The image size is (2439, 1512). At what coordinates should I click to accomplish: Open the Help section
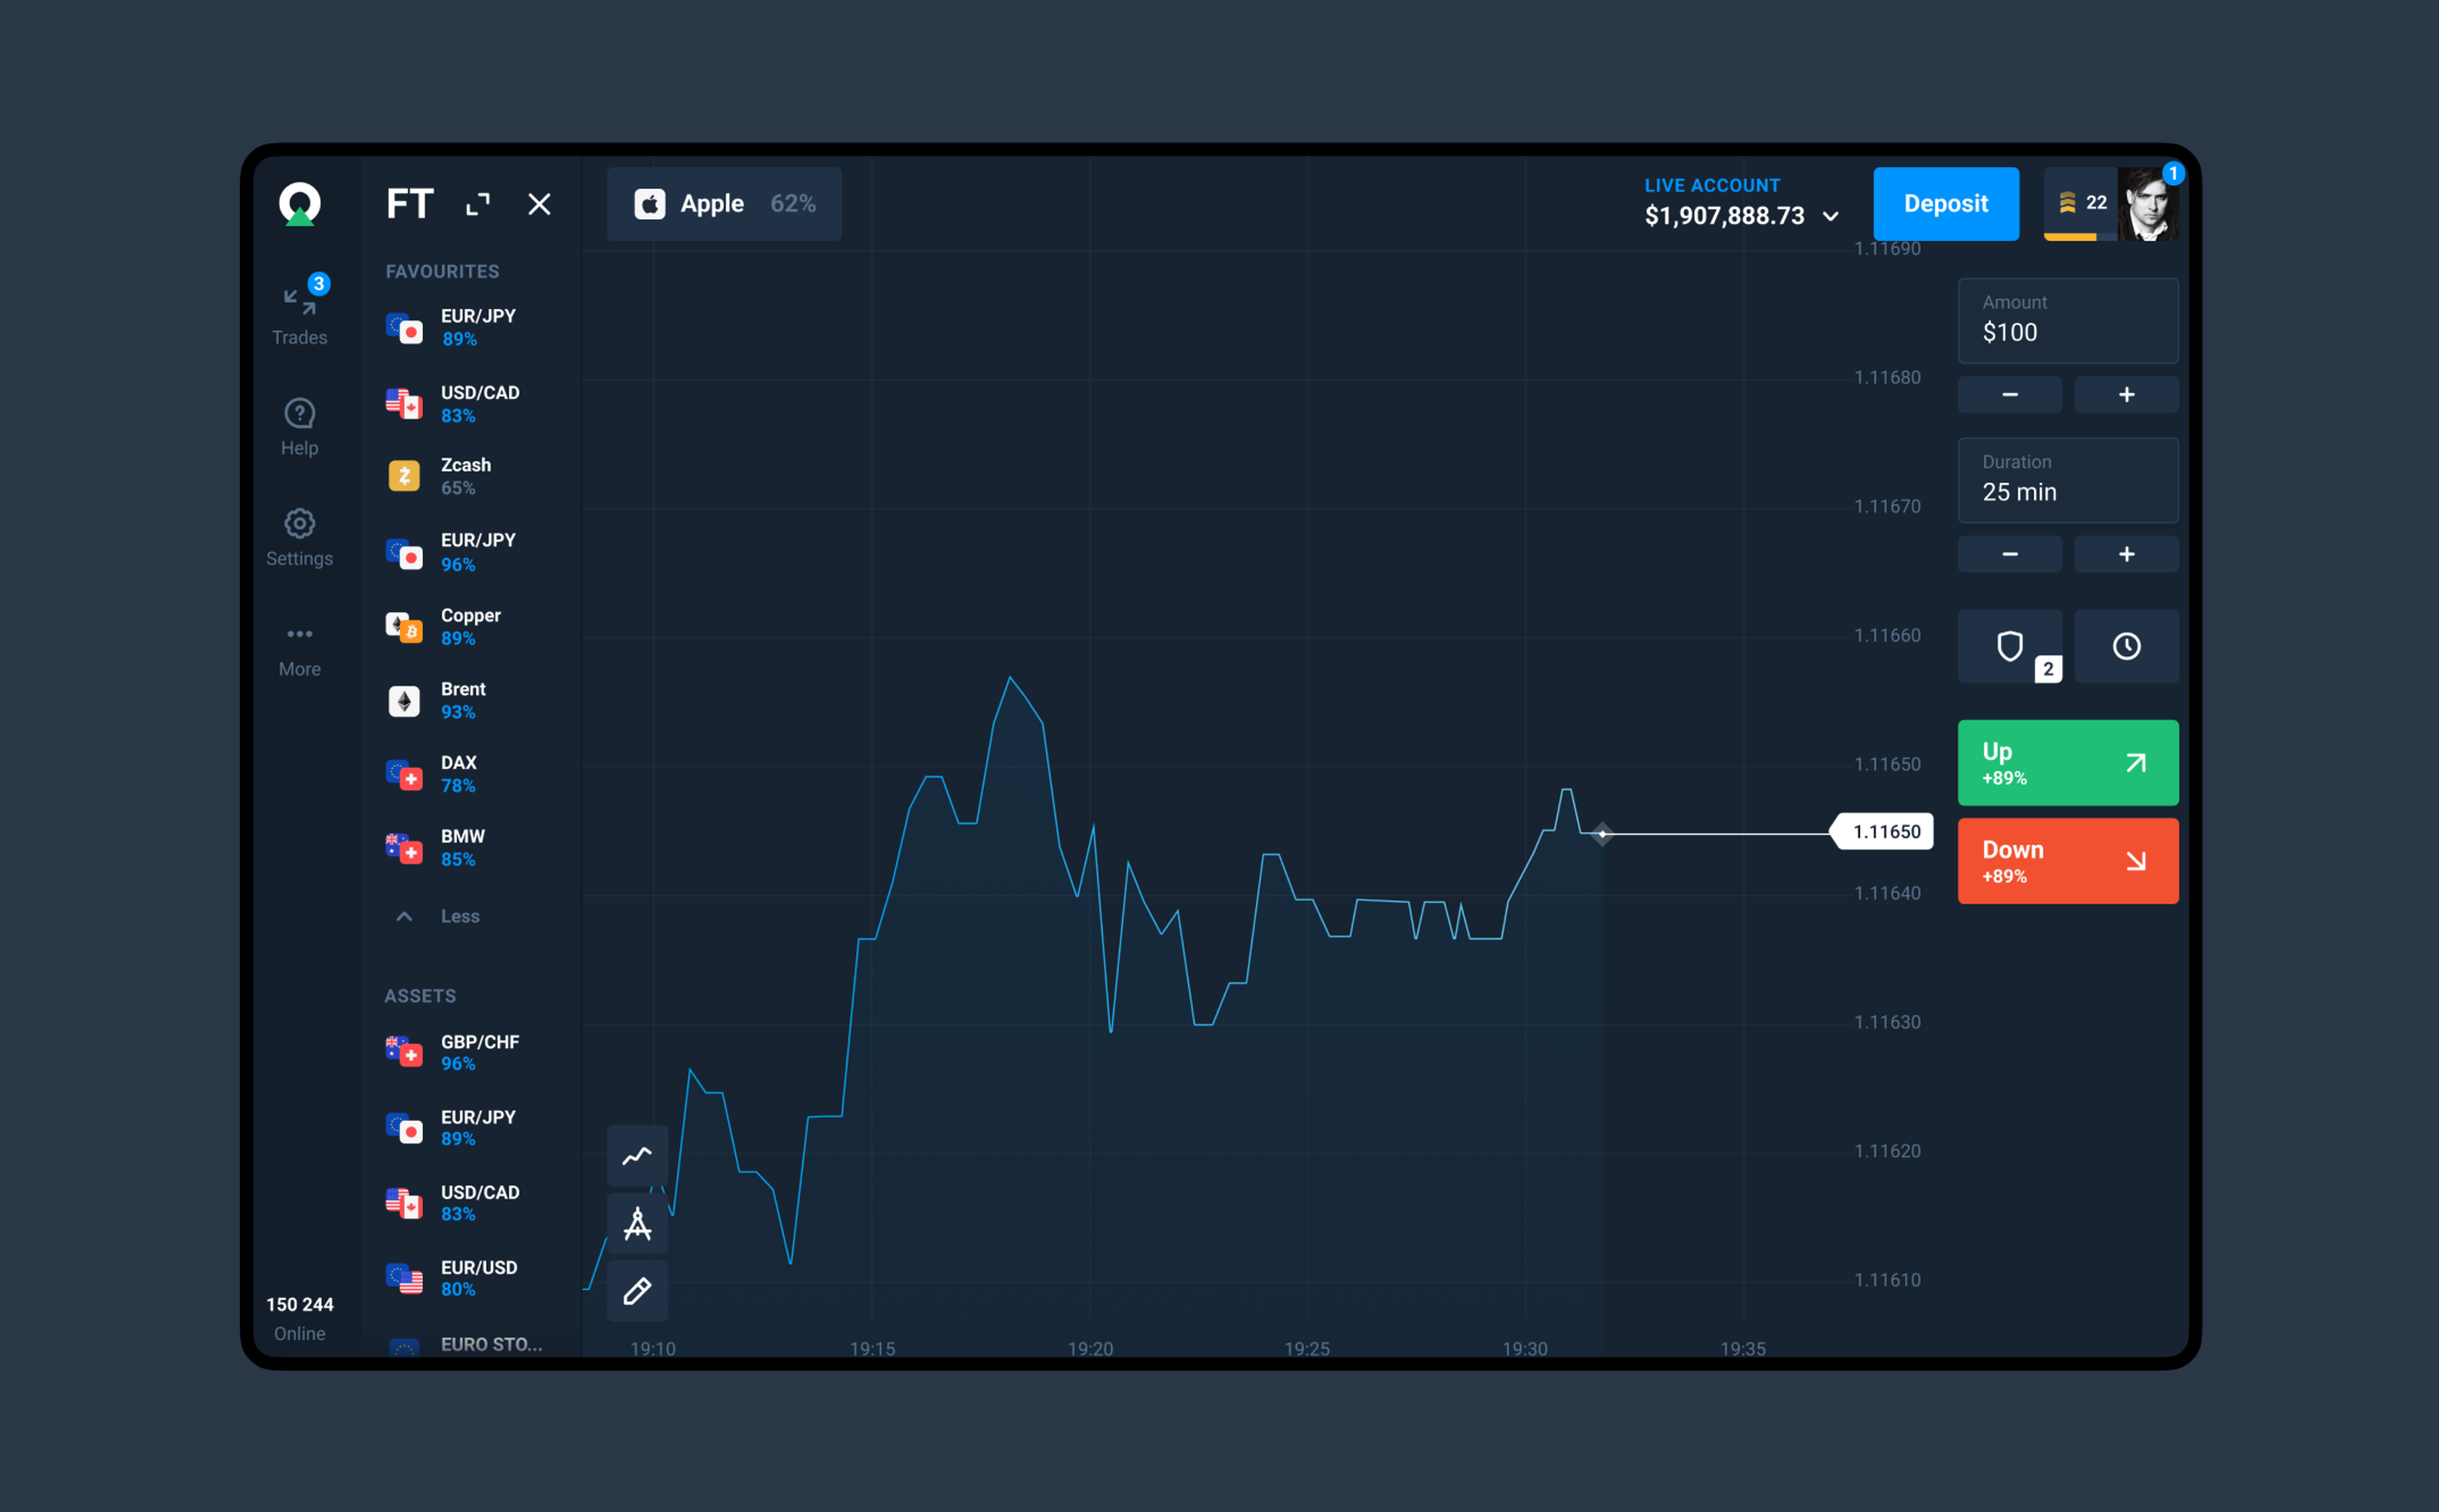click(x=300, y=427)
